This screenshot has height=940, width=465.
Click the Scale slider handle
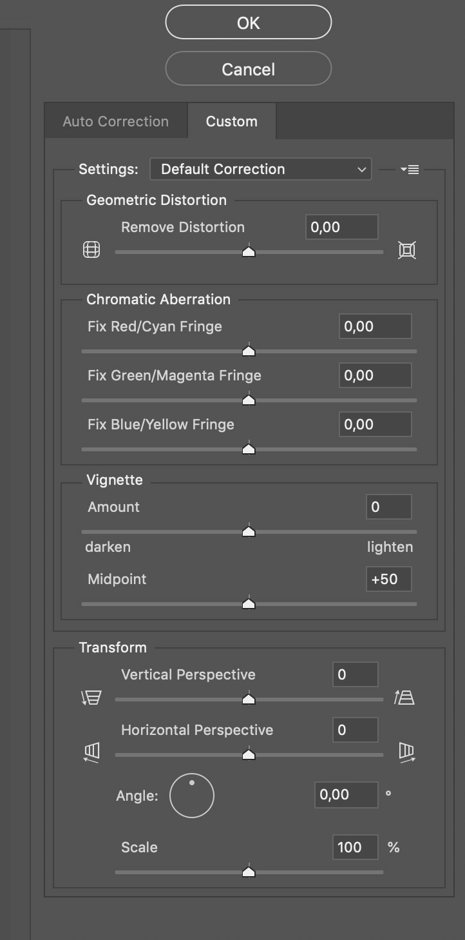(249, 872)
